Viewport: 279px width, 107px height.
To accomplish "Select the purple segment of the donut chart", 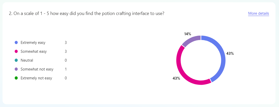I will coord(191,41).
